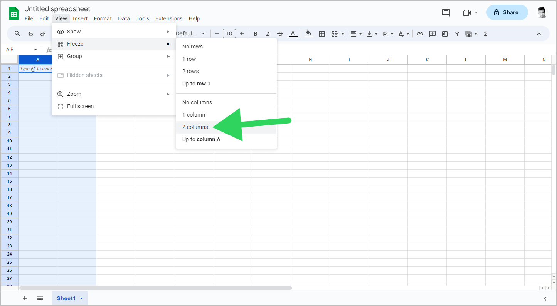
Task: Choose 1 row freeze option
Action: (x=226, y=59)
